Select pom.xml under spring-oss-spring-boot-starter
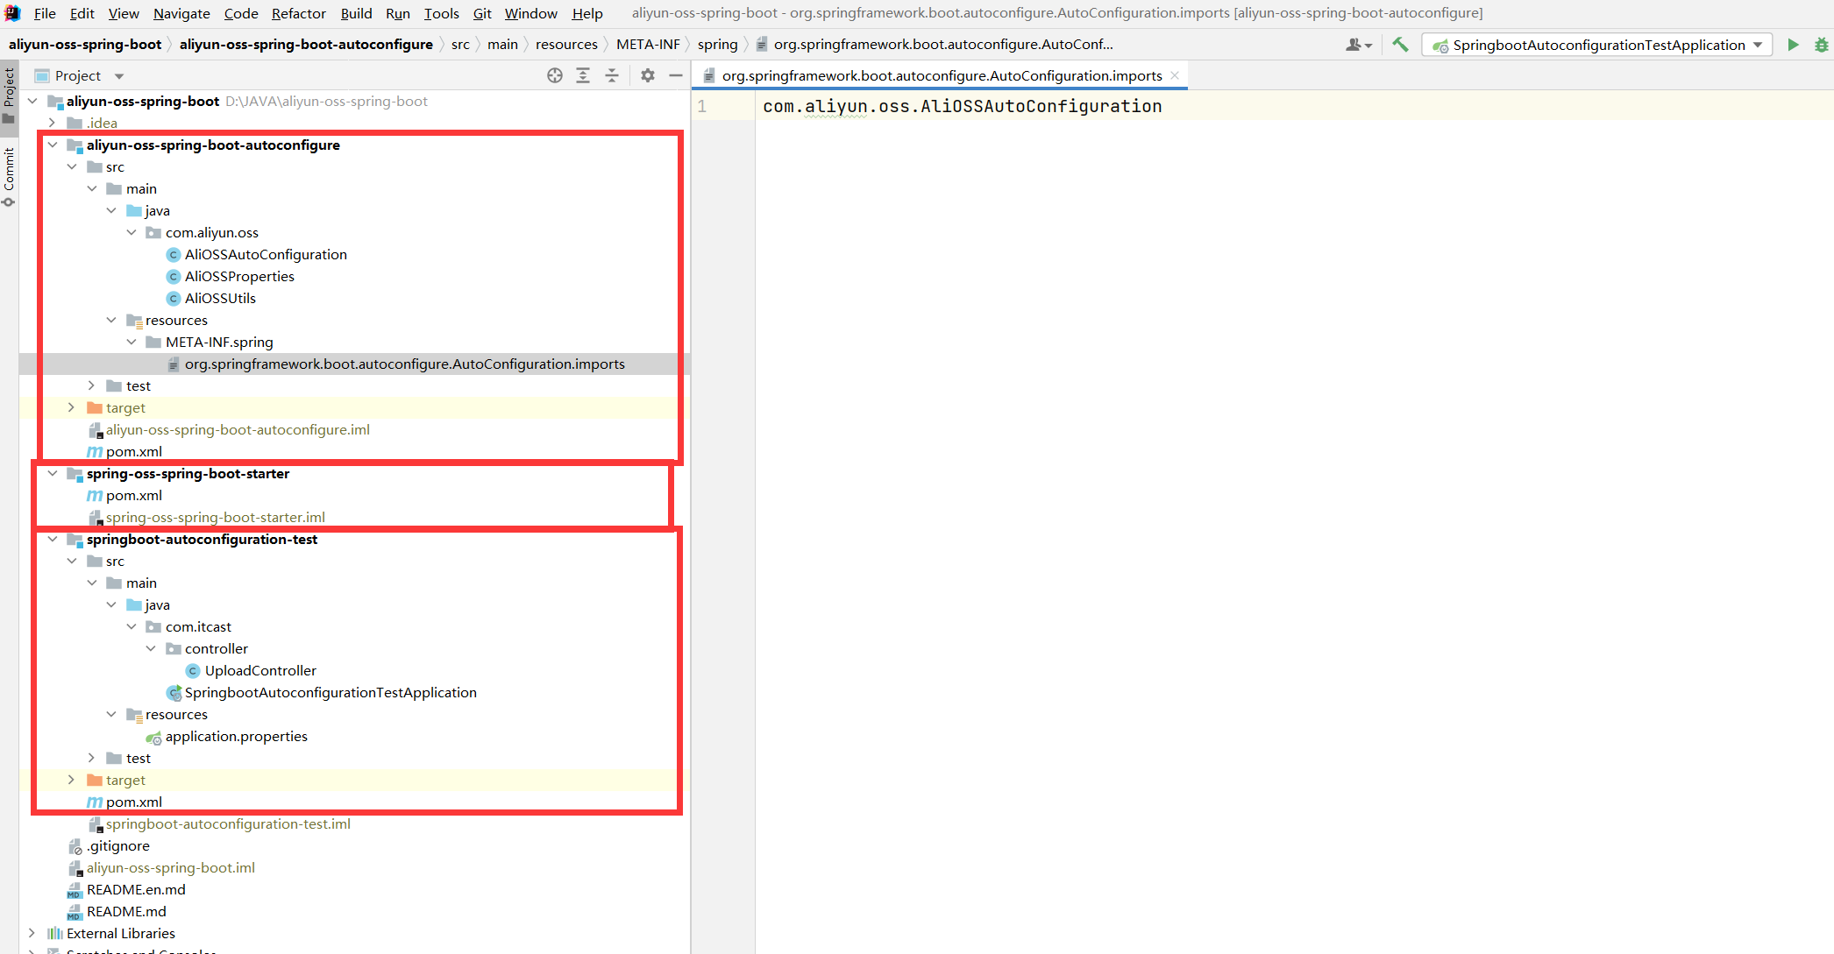 click(x=133, y=495)
